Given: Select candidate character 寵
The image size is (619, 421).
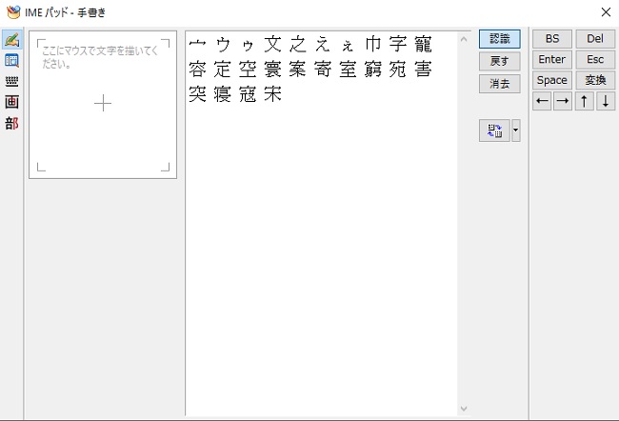Looking at the screenshot, I should click(x=423, y=45).
